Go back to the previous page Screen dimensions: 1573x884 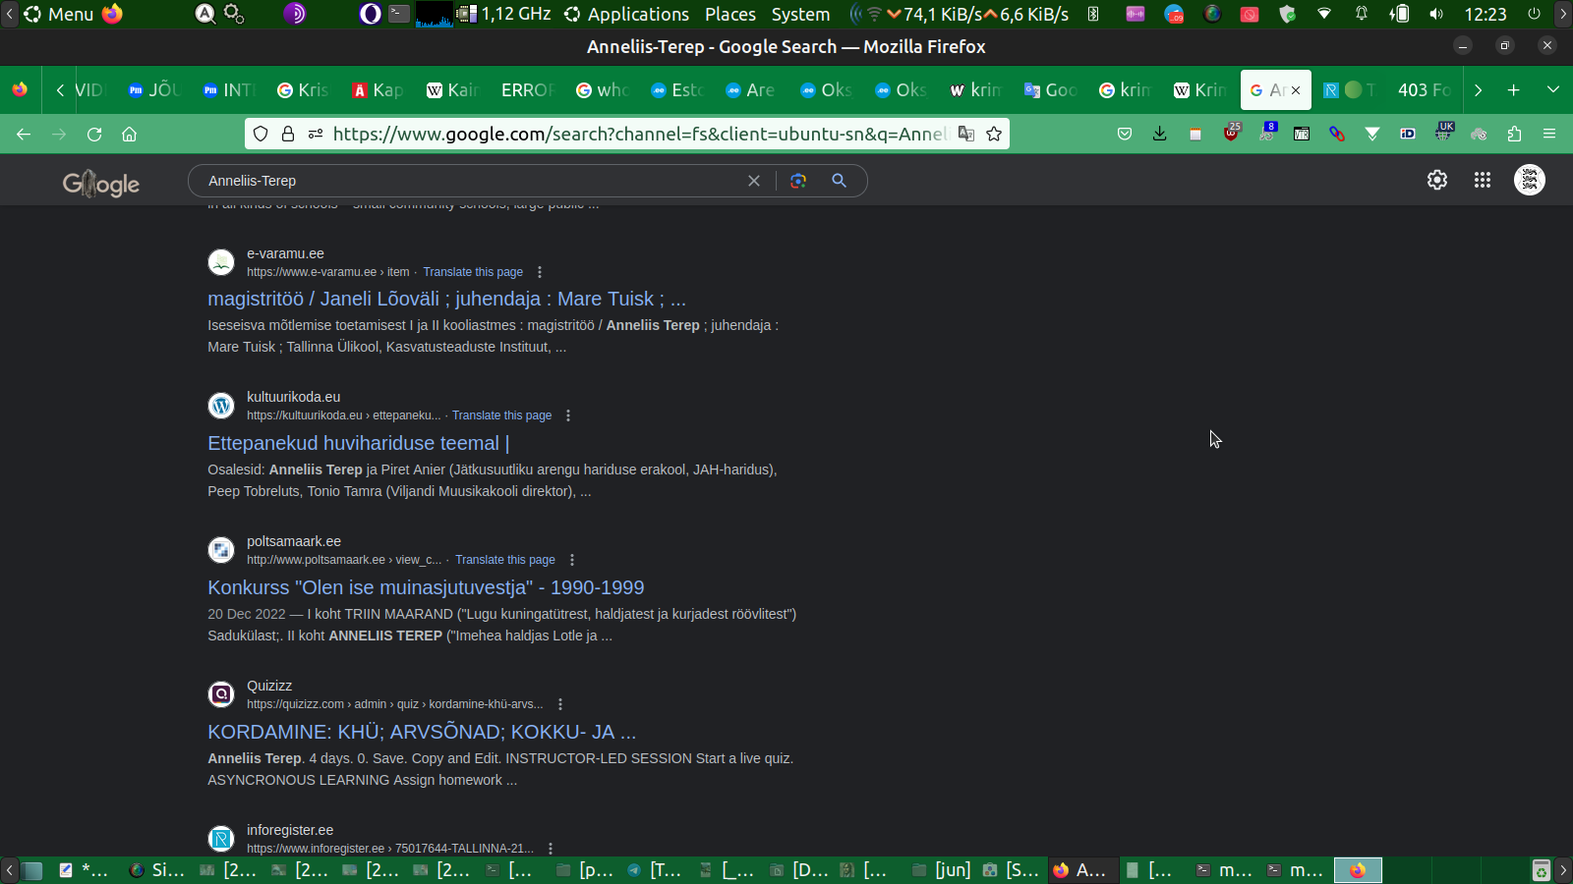[x=24, y=135]
